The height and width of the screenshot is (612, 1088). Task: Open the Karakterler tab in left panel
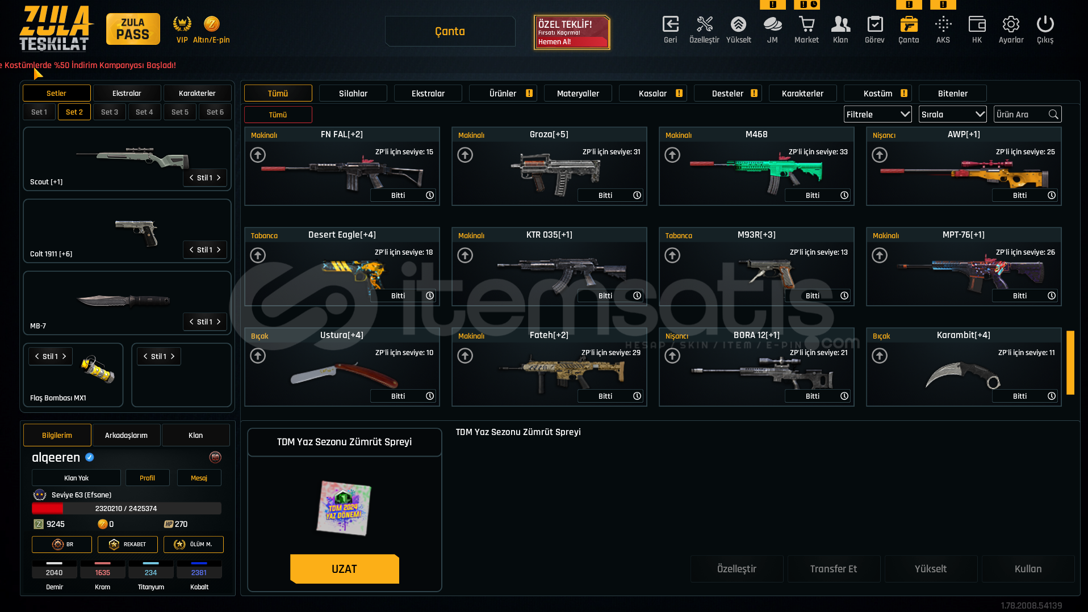(x=197, y=94)
